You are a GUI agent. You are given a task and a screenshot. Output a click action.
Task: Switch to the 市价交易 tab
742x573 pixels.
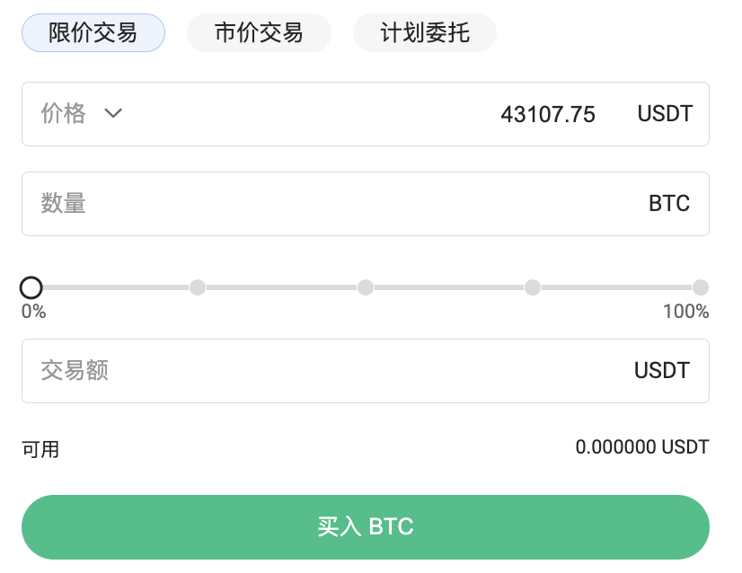[259, 33]
